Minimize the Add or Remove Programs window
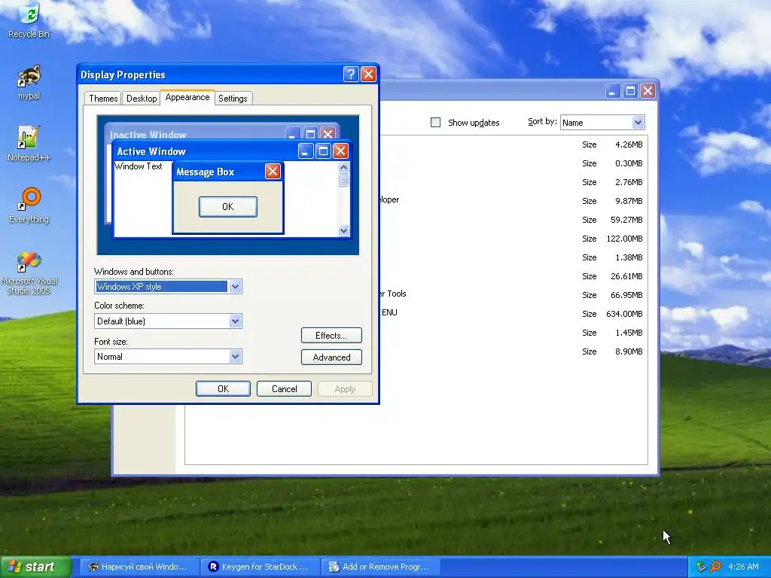Viewport: 771px width, 578px height. (x=613, y=90)
